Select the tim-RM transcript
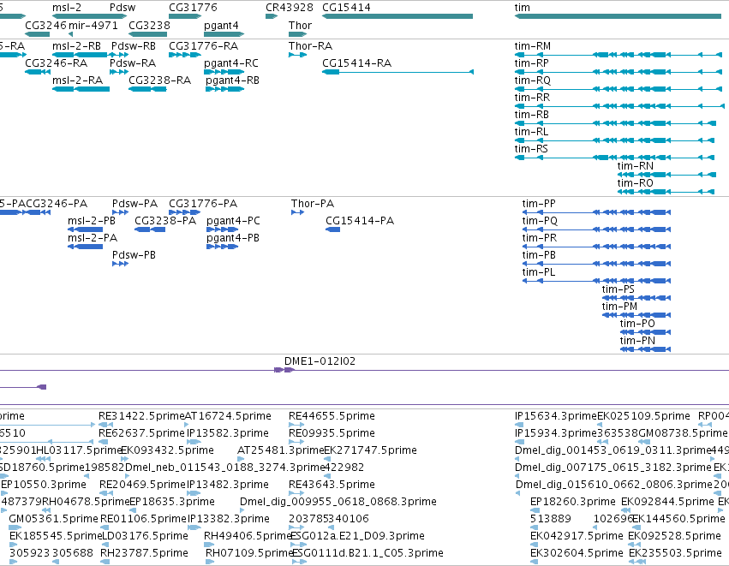This screenshot has height=566, width=729. point(618,55)
